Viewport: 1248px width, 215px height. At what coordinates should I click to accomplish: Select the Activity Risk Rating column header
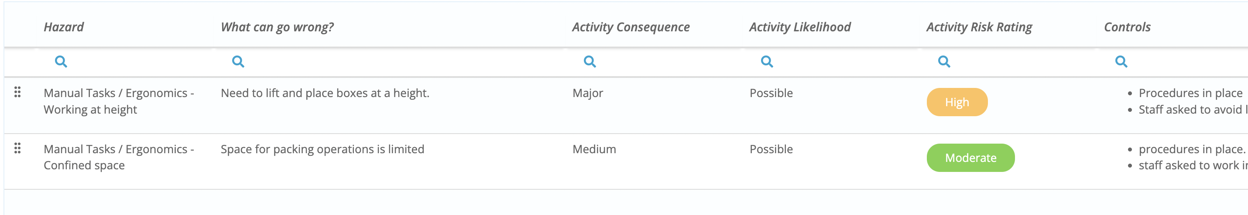coord(979,27)
